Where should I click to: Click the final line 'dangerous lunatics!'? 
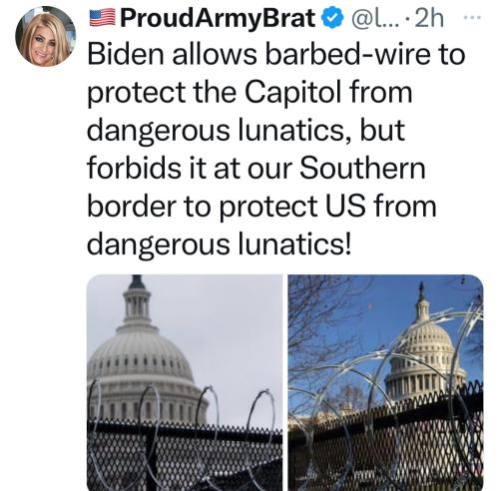point(220,244)
